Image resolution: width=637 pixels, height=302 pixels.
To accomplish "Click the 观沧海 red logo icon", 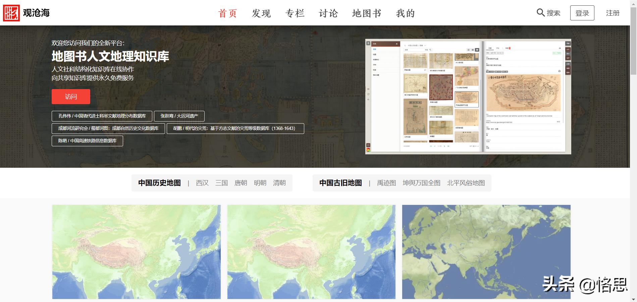I will point(11,13).
